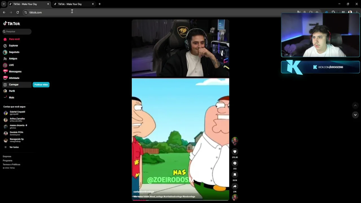Minimize the browser window
The image size is (361, 203).
click(x=339, y=4)
